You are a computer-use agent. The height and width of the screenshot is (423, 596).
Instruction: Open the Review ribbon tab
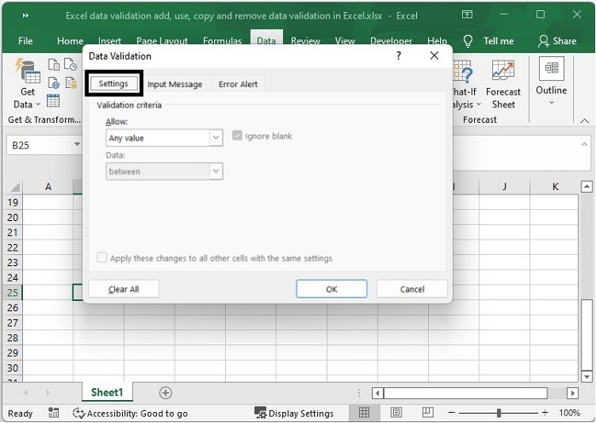coord(305,41)
